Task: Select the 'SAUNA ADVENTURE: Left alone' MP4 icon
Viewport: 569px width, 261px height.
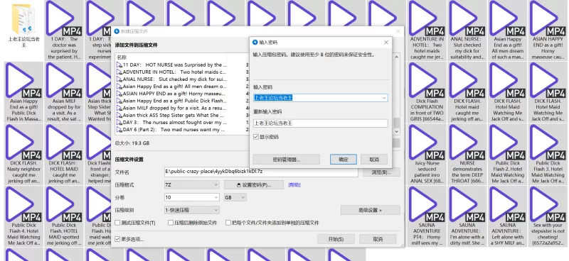Action: pyautogui.click(x=508, y=204)
